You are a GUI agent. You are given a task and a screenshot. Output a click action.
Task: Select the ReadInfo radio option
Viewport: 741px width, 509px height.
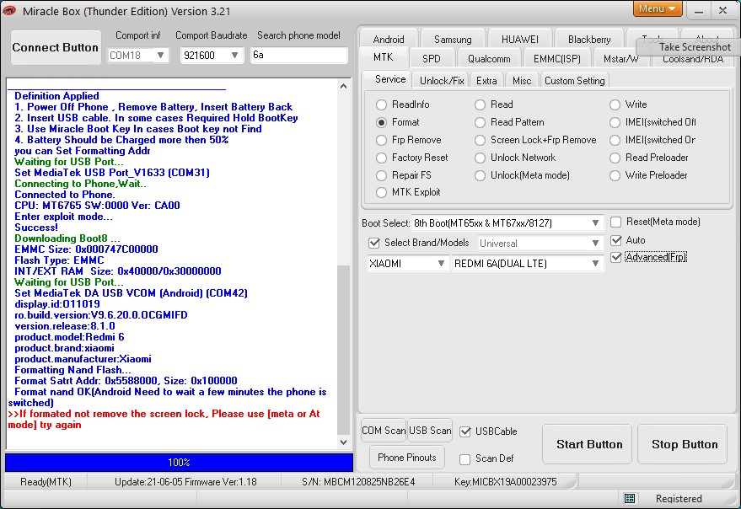(x=381, y=104)
